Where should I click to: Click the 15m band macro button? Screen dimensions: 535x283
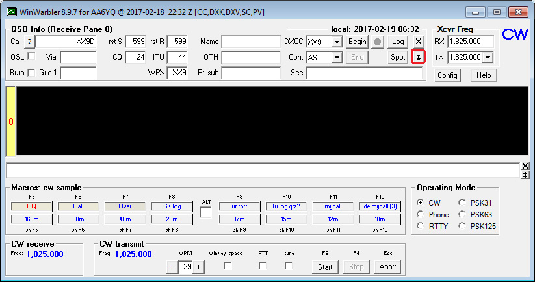[286, 219]
